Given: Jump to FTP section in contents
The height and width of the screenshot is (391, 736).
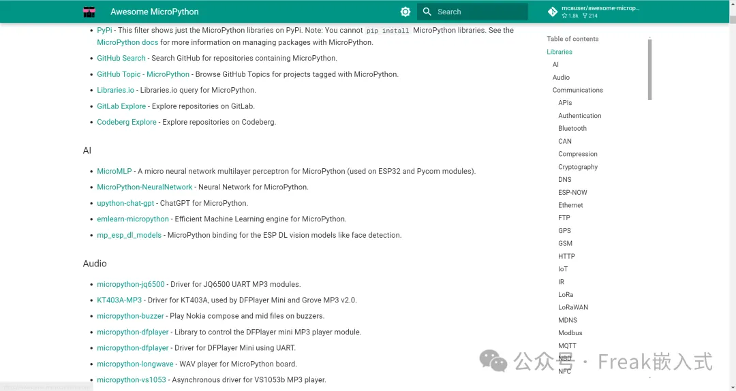Looking at the screenshot, I should tap(564, 218).
